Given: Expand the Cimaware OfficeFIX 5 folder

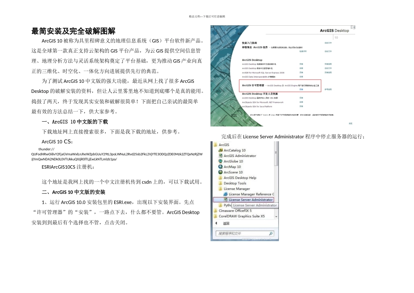Looking at the screenshot, I should pos(232,211).
